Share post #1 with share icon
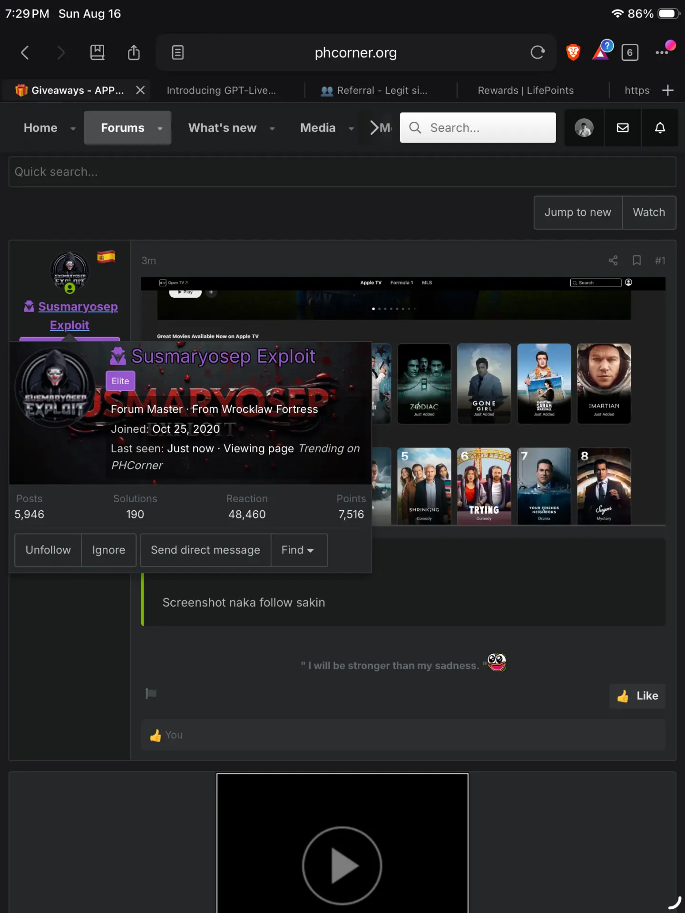Viewport: 685px width, 913px height. [613, 261]
